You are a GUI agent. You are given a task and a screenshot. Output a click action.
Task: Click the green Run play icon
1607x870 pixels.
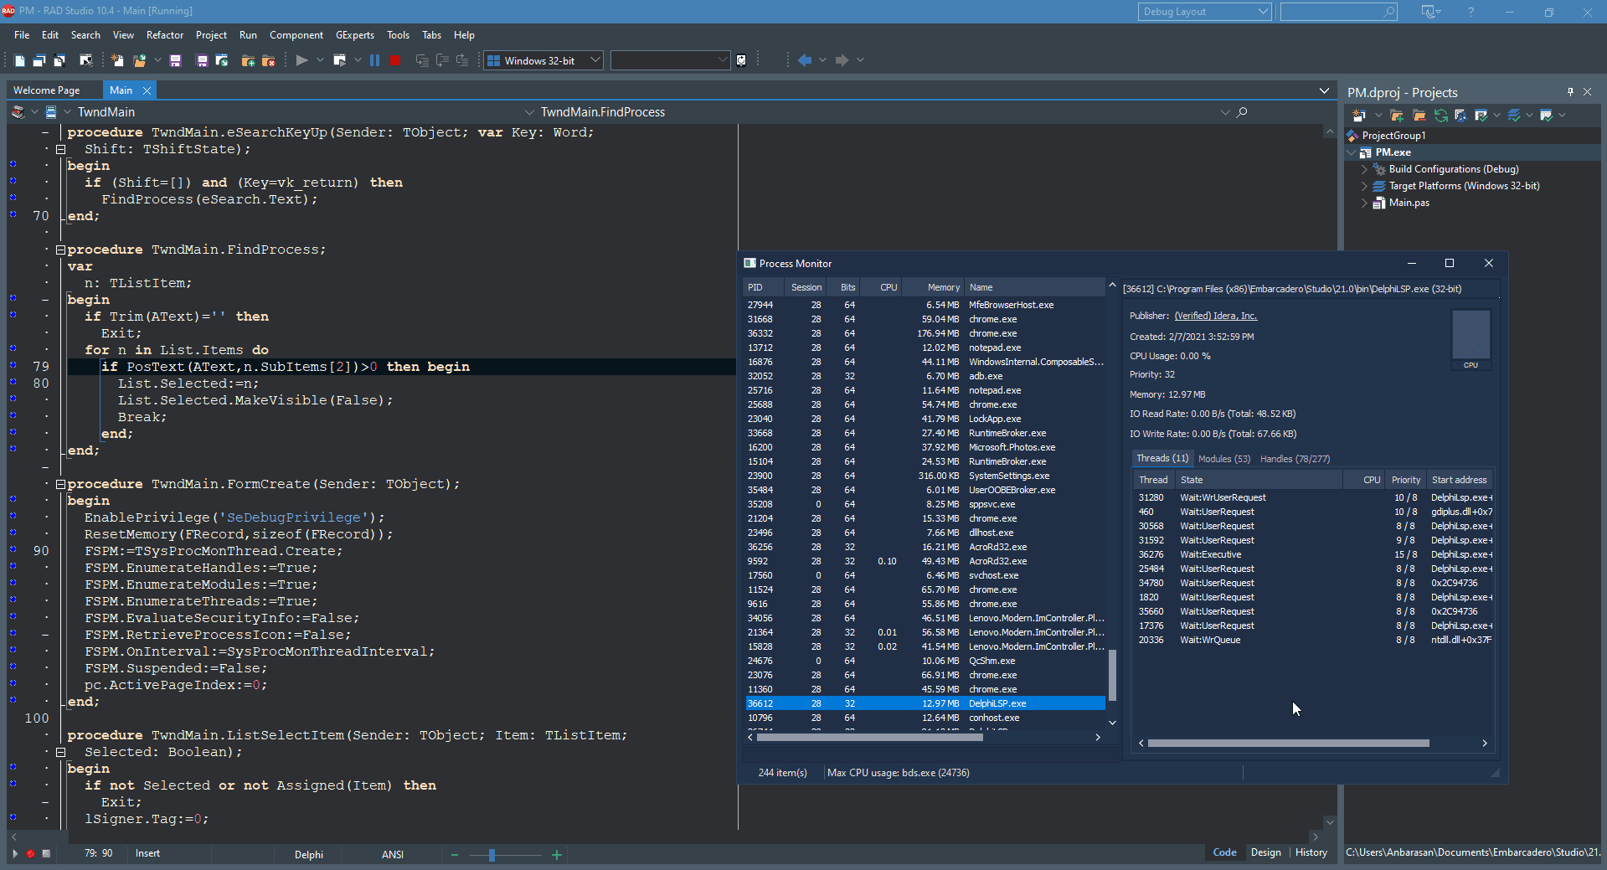coord(302,60)
